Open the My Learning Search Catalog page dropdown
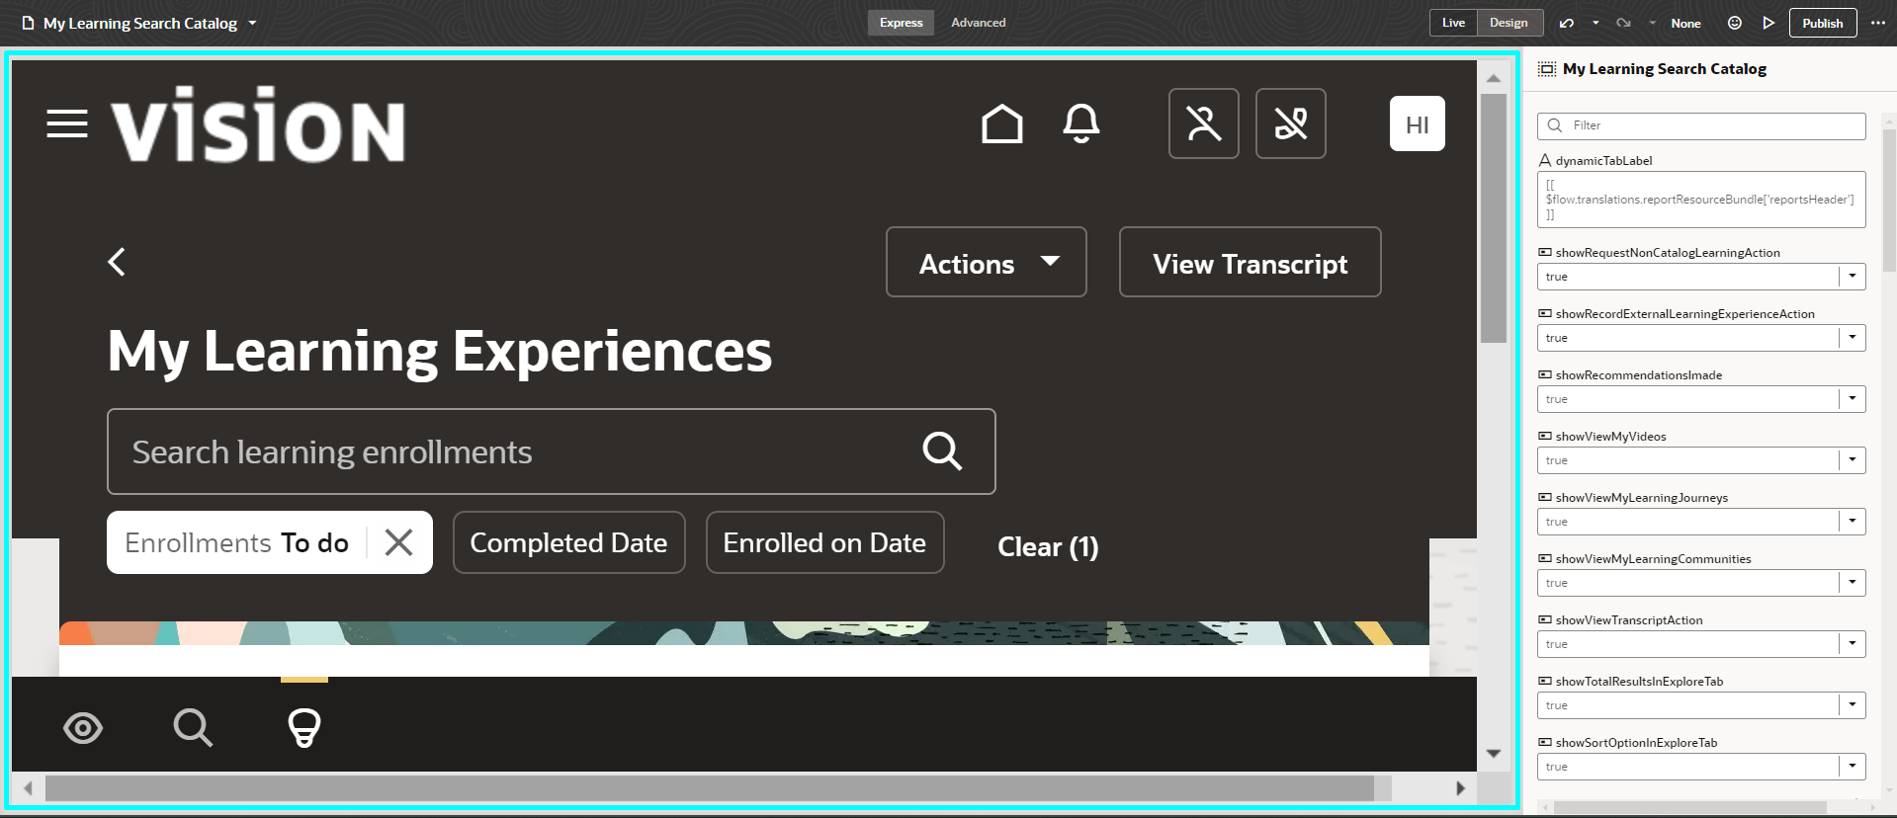The width and height of the screenshot is (1897, 818). click(252, 23)
